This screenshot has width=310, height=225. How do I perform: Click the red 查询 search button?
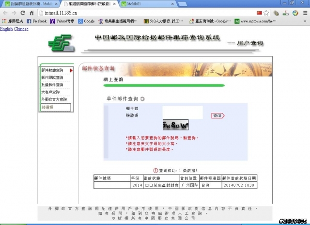click(x=217, y=116)
